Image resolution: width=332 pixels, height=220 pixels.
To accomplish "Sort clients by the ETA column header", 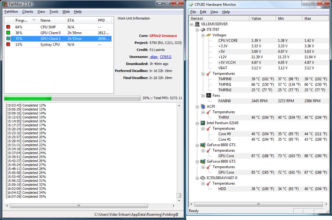I will (x=81, y=20).
